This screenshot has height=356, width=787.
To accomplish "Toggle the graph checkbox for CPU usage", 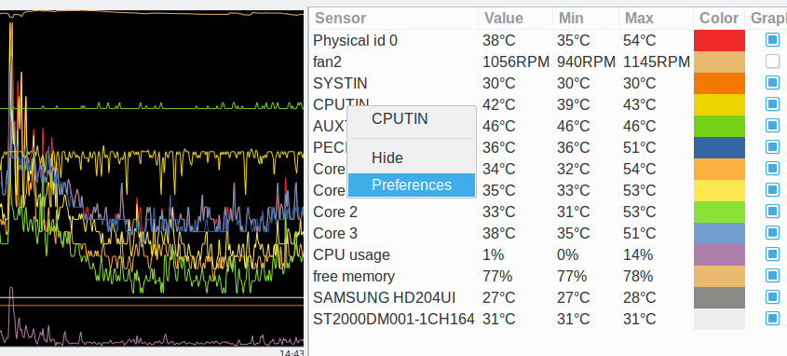I will (772, 254).
